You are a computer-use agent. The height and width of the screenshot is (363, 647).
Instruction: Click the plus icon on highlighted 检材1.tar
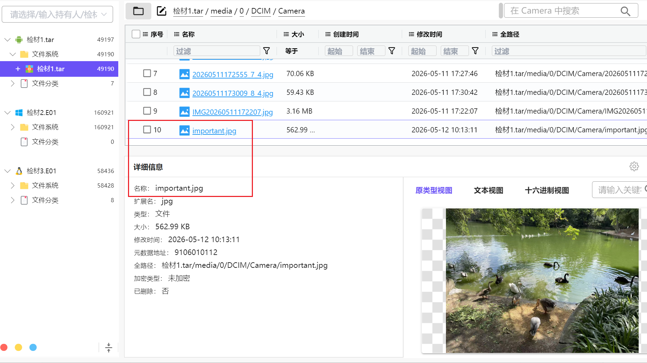pos(18,69)
